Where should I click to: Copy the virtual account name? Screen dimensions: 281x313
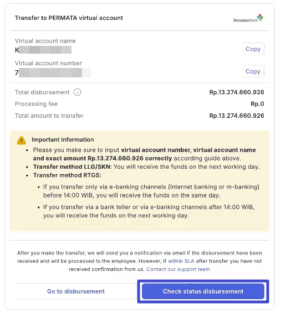click(253, 49)
